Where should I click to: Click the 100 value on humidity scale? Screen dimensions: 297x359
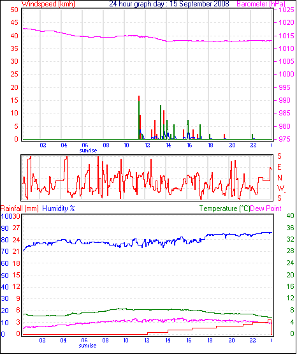(x=6, y=216)
